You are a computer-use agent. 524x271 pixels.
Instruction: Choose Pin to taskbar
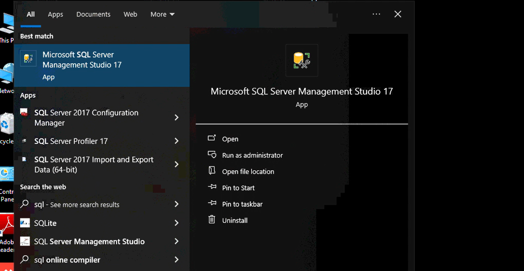[242, 204]
